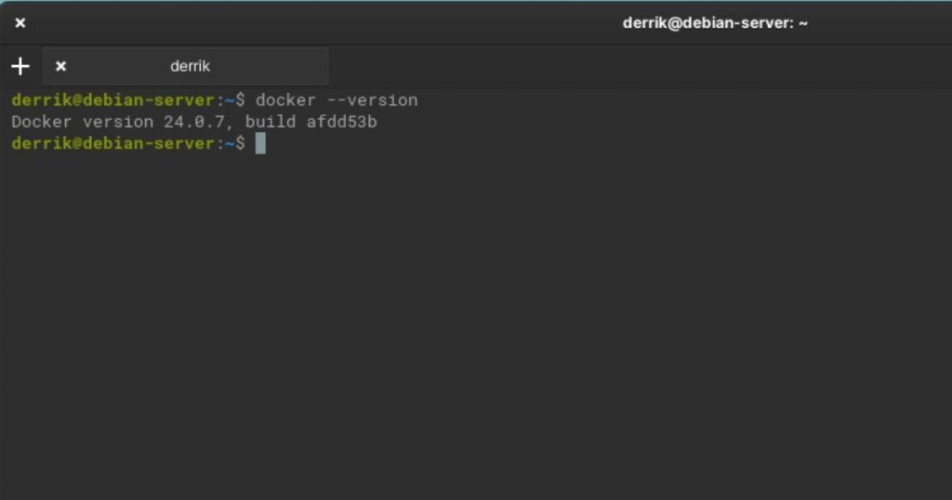Screen dimensions: 952x500
Task: Select the derrik tab label
Action: point(190,66)
